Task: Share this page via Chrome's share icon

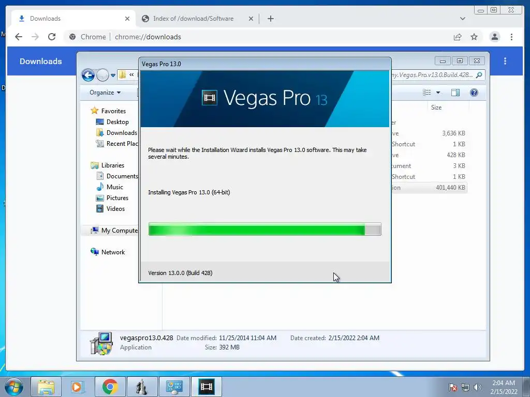Action: pos(458,37)
